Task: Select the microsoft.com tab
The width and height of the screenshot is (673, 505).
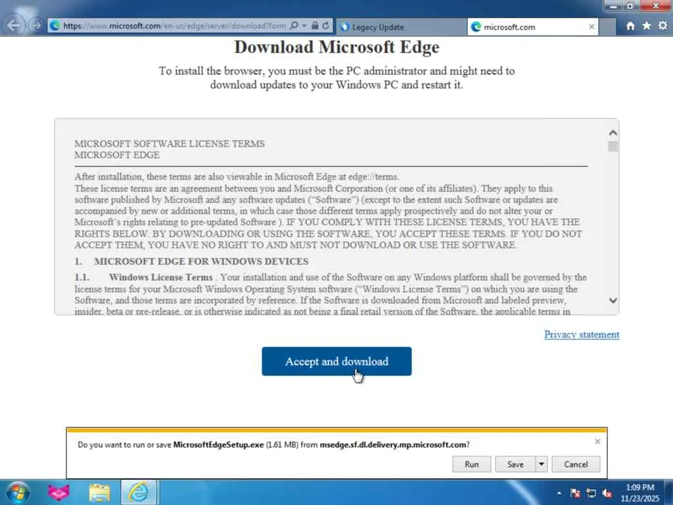Action: click(532, 27)
